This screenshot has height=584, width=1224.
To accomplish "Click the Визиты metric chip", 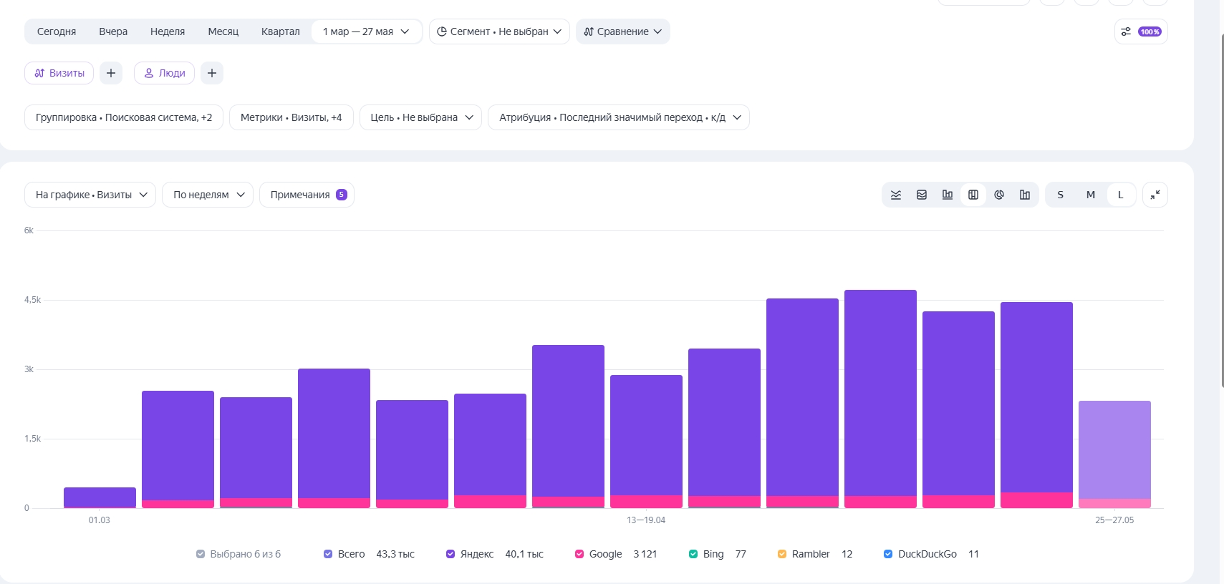I will click(59, 73).
